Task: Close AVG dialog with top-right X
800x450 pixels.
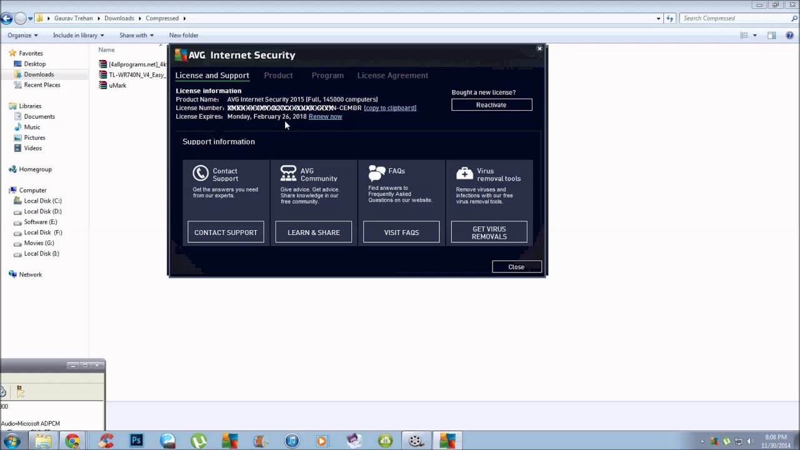Action: [x=539, y=49]
